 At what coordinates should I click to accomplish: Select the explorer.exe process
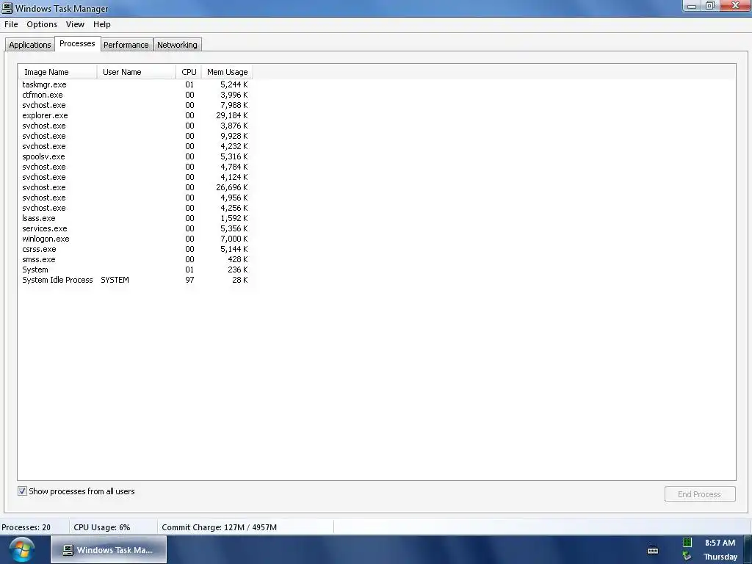tap(135, 115)
